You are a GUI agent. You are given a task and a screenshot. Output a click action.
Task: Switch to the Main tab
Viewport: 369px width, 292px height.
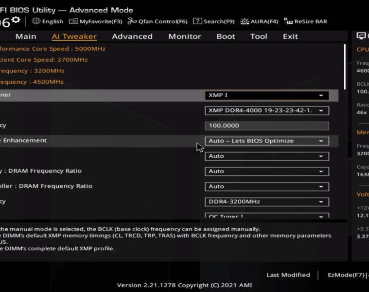tap(26, 36)
